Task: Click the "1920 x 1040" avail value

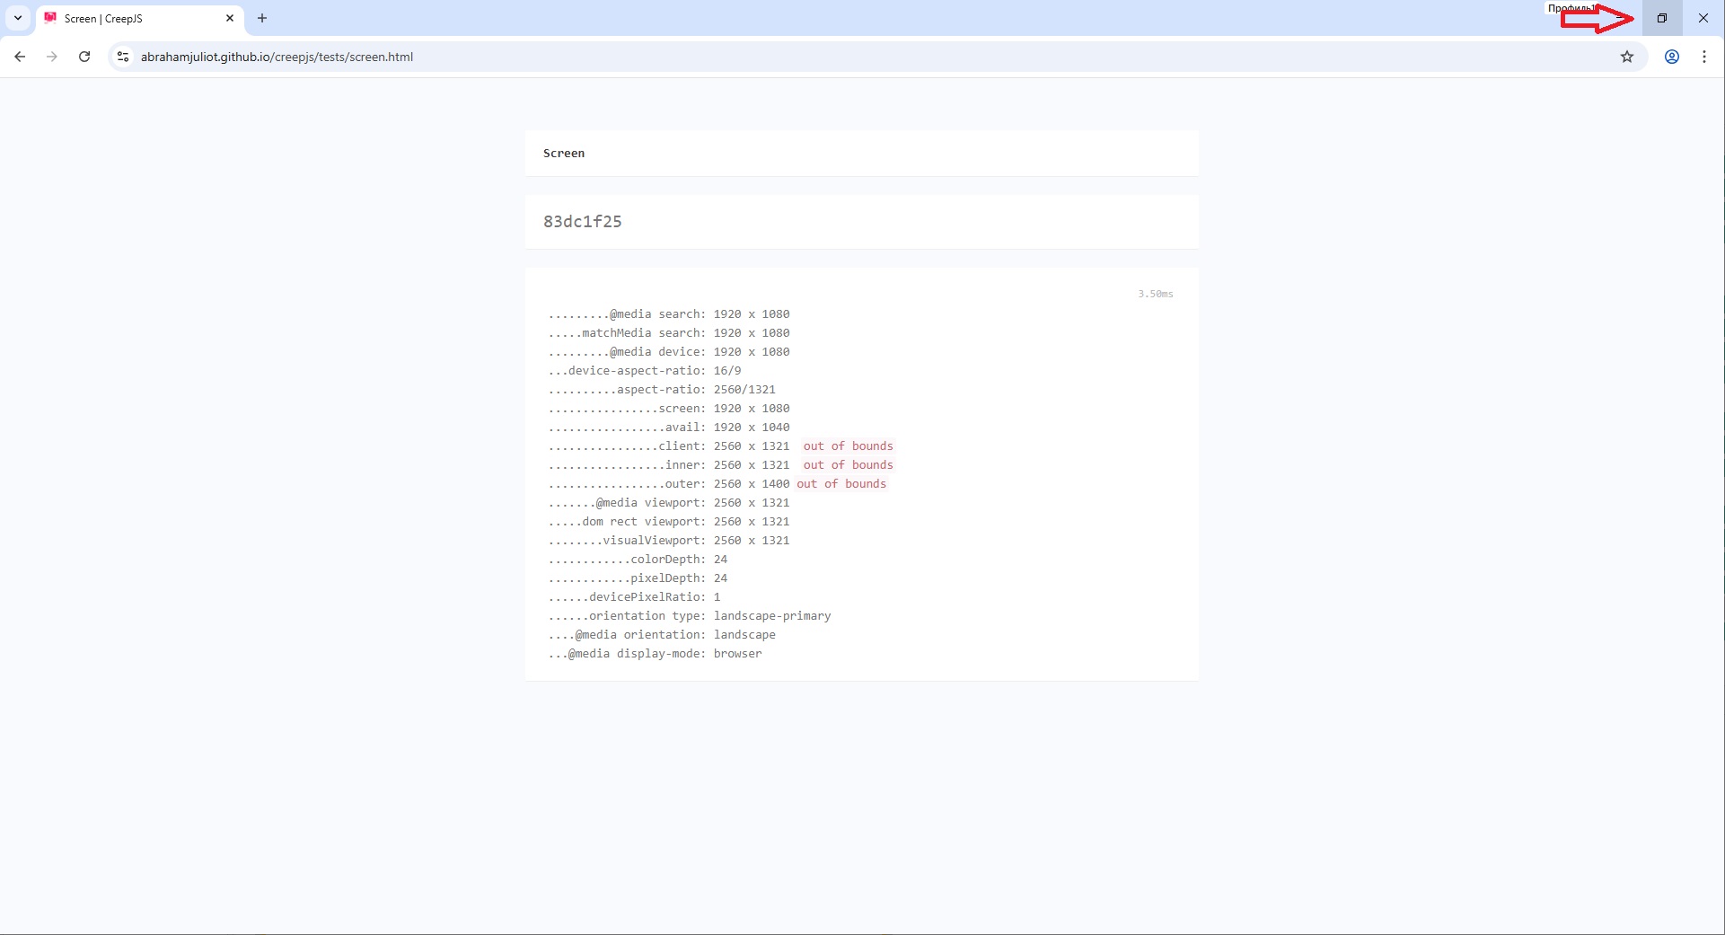Action: click(752, 428)
